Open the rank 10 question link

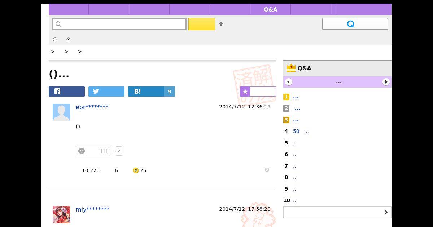pos(295,201)
